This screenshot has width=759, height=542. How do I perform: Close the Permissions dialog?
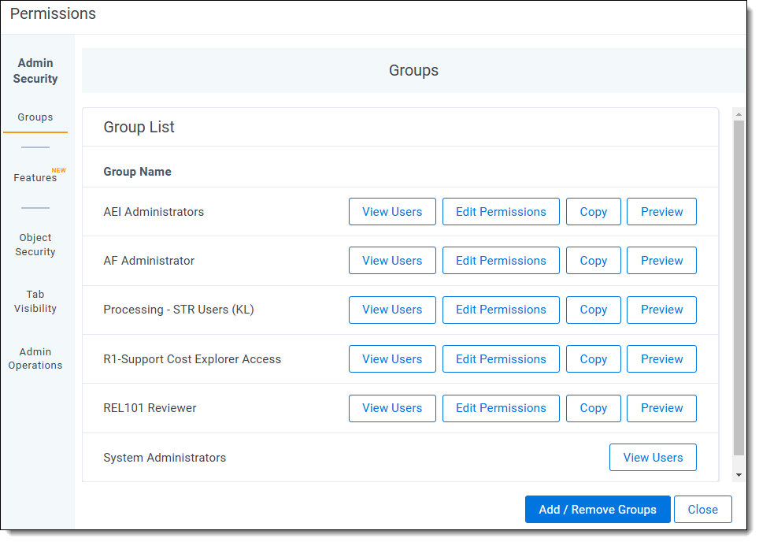click(703, 510)
